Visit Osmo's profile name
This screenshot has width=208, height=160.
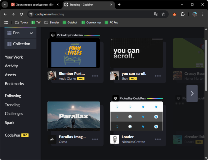[x=63, y=142]
